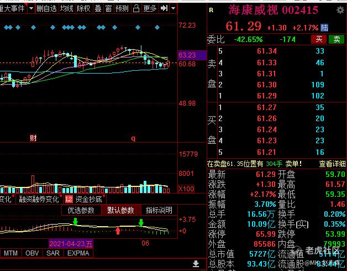Click the 叠 overlay toolbar button
Image resolution: width=347 pixels, height=271 pixels.
[x=98, y=9]
